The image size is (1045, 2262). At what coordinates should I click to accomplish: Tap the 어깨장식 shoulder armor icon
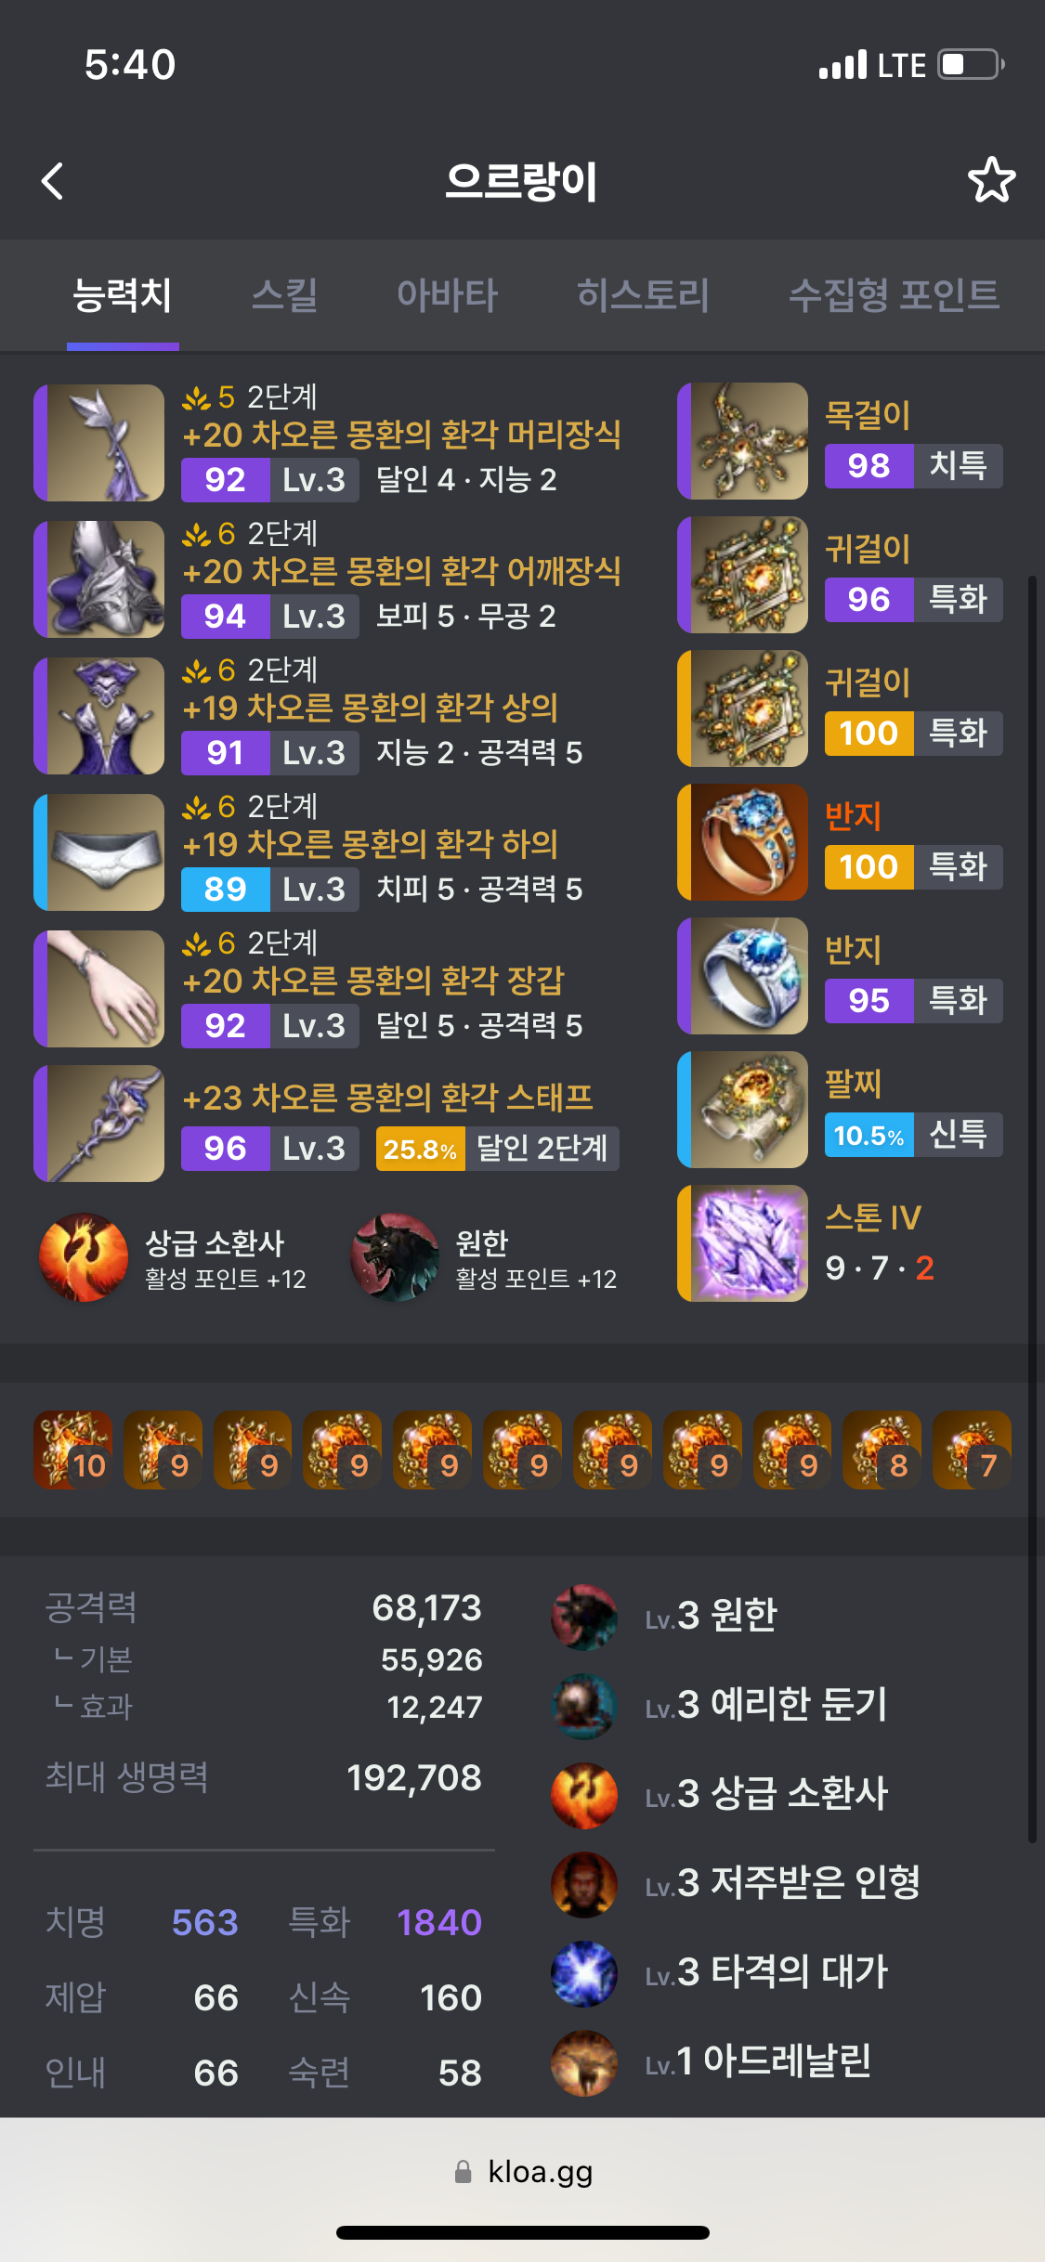click(x=99, y=579)
